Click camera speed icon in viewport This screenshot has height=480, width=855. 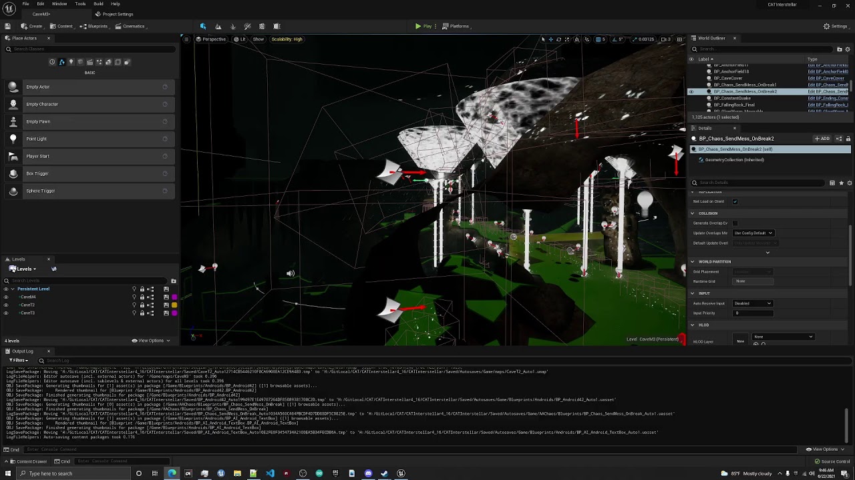[665, 39]
